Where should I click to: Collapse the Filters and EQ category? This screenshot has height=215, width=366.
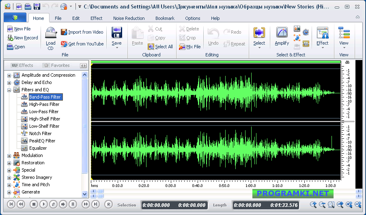[9, 90]
